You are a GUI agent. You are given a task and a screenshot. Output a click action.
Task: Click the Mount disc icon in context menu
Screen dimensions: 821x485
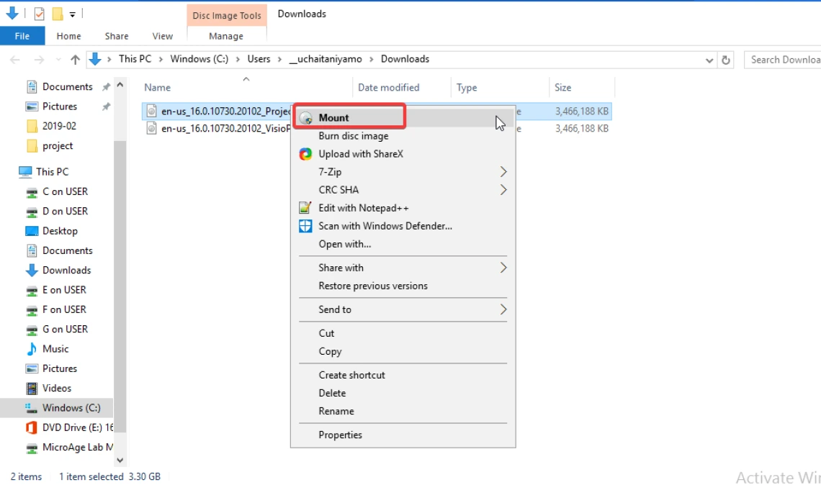(x=306, y=118)
